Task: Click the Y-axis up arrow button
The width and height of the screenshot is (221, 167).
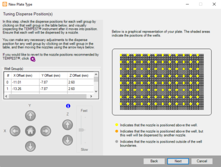Action: pyautogui.click(x=30, y=116)
